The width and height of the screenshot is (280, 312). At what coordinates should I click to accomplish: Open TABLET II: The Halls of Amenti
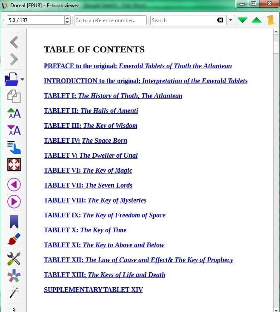[91, 111]
